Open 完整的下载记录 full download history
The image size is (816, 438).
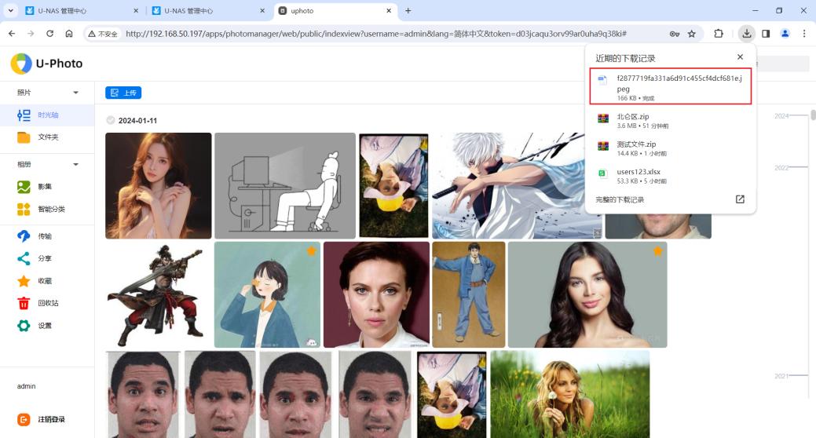tap(620, 200)
